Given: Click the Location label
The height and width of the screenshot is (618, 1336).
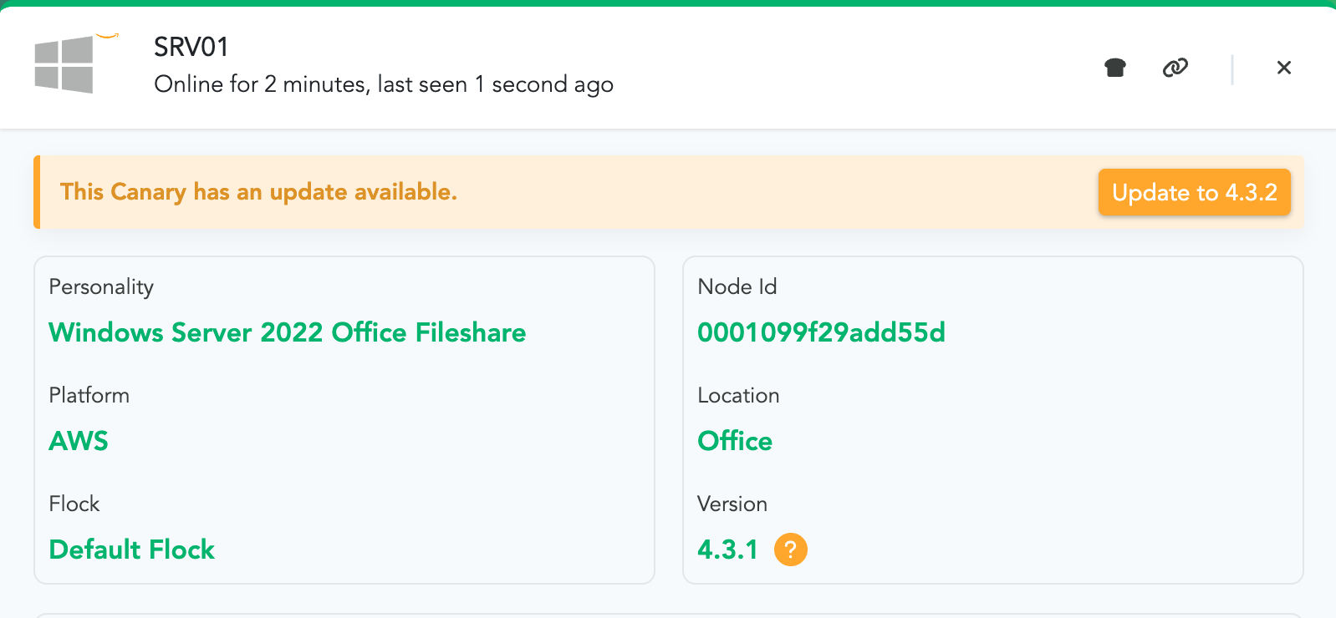Looking at the screenshot, I should [x=738, y=395].
